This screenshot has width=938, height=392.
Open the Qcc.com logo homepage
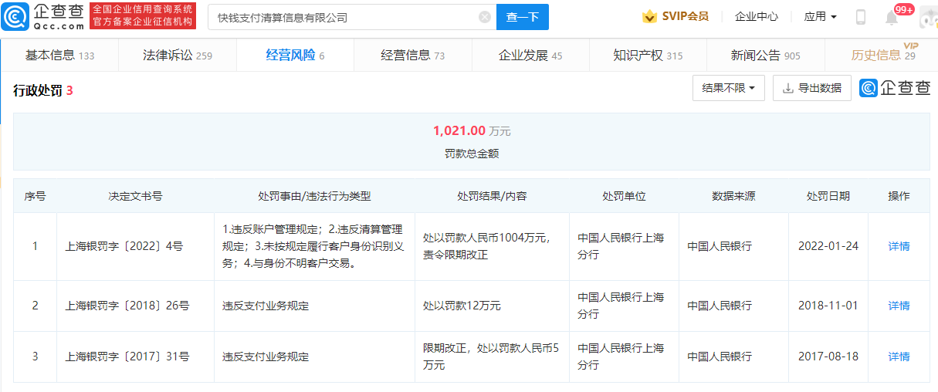point(43,16)
